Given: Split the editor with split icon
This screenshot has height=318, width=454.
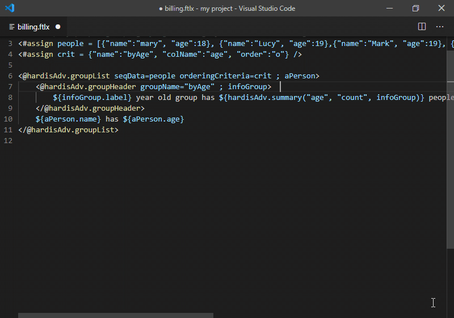Looking at the screenshot, I should pyautogui.click(x=422, y=27).
